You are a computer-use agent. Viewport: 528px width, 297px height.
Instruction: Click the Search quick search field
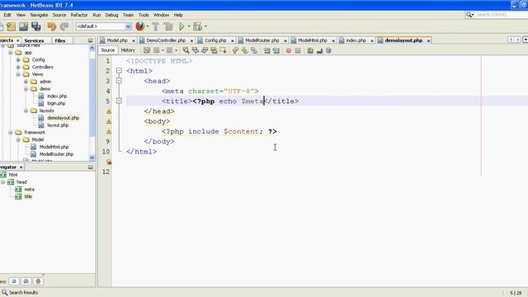coord(497,15)
